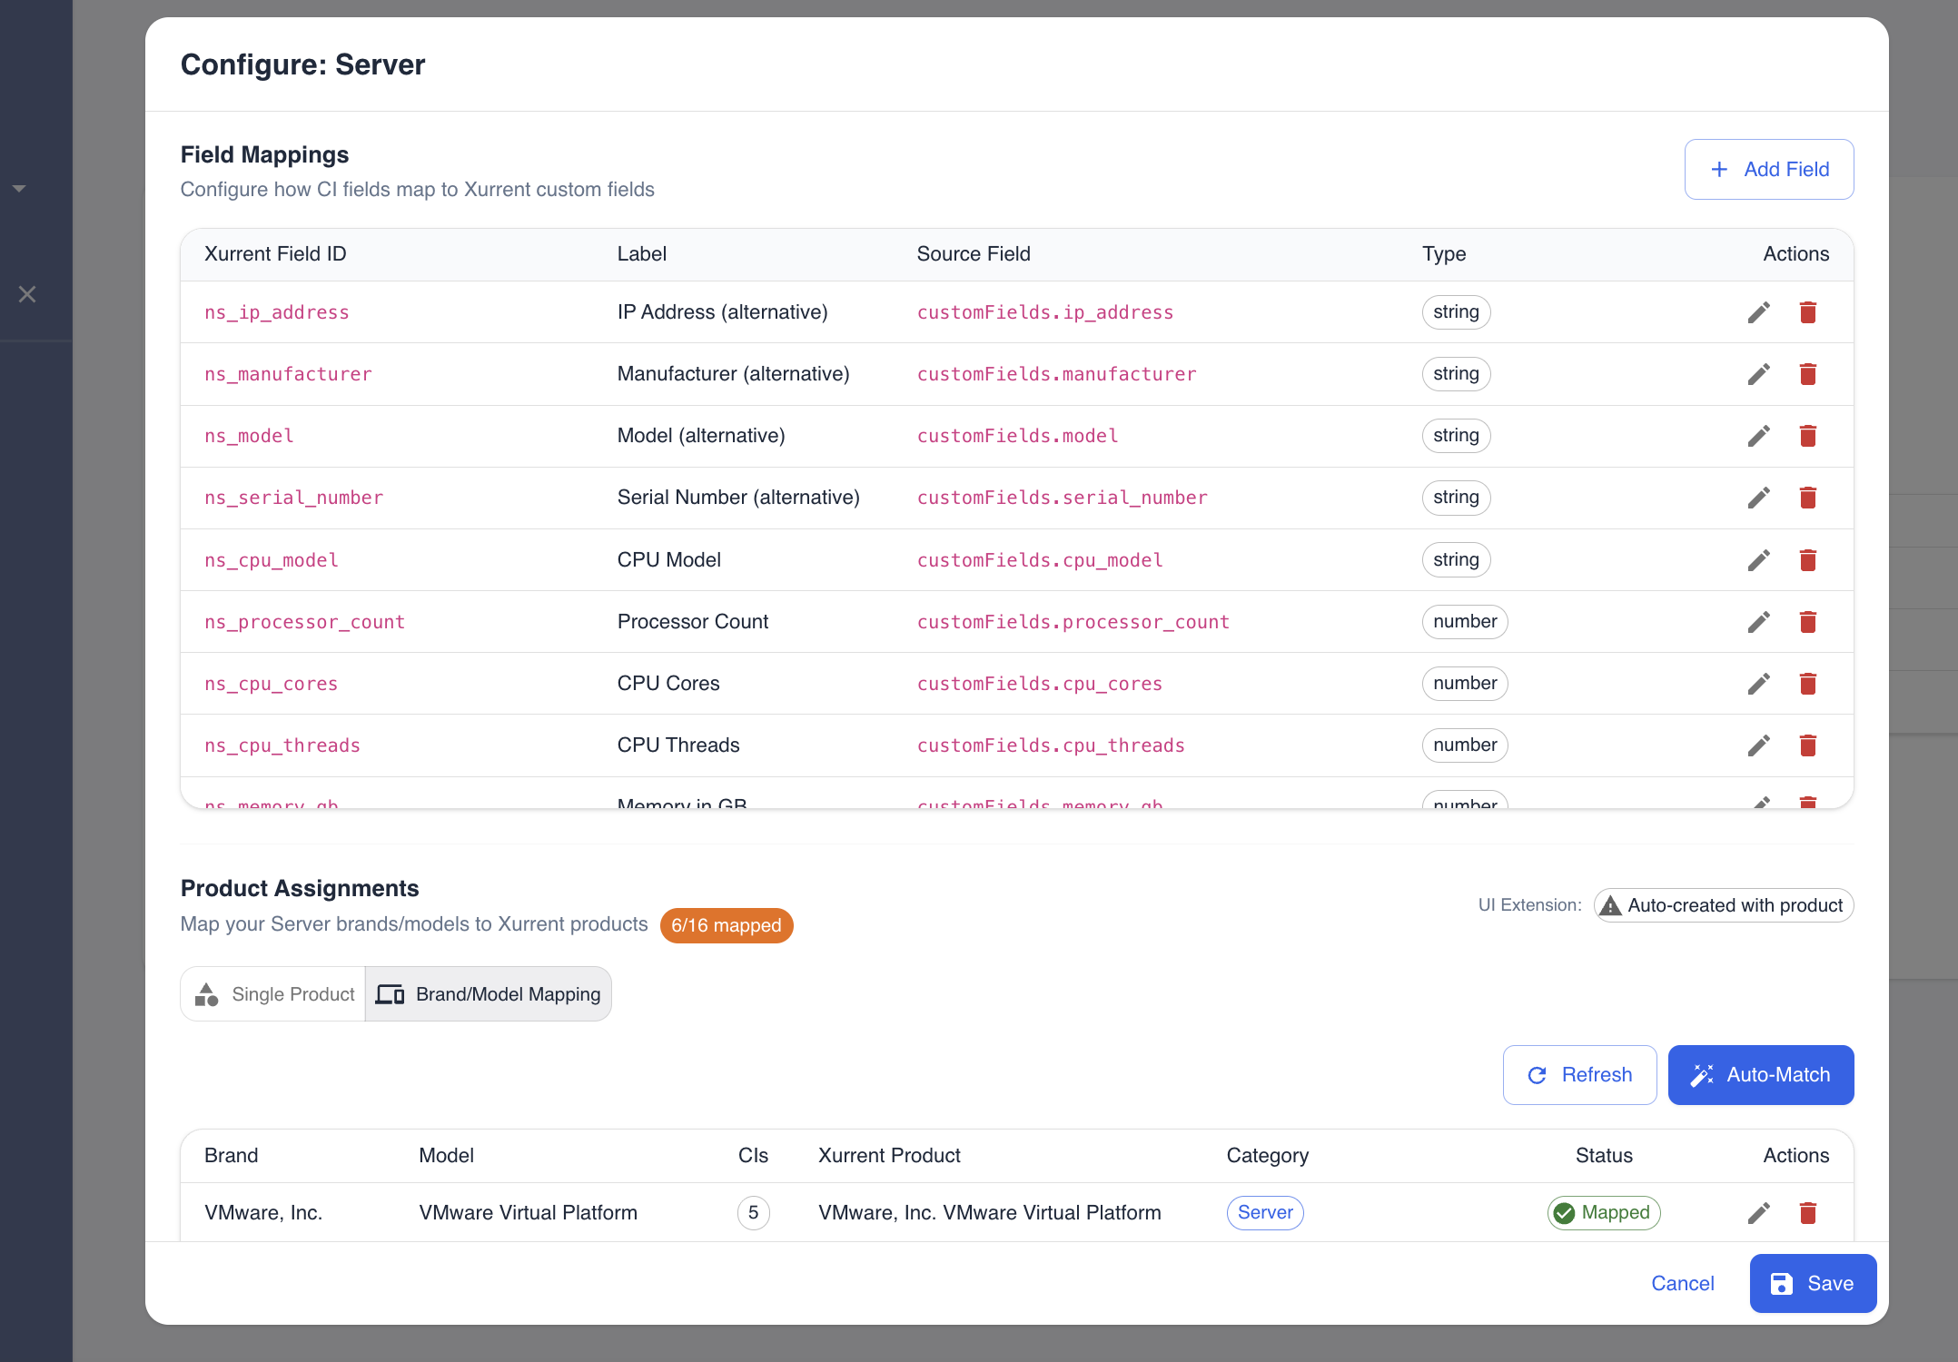The height and width of the screenshot is (1362, 1958).
Task: Edit the VMware Virtual Platform product assignment
Action: [x=1758, y=1213]
